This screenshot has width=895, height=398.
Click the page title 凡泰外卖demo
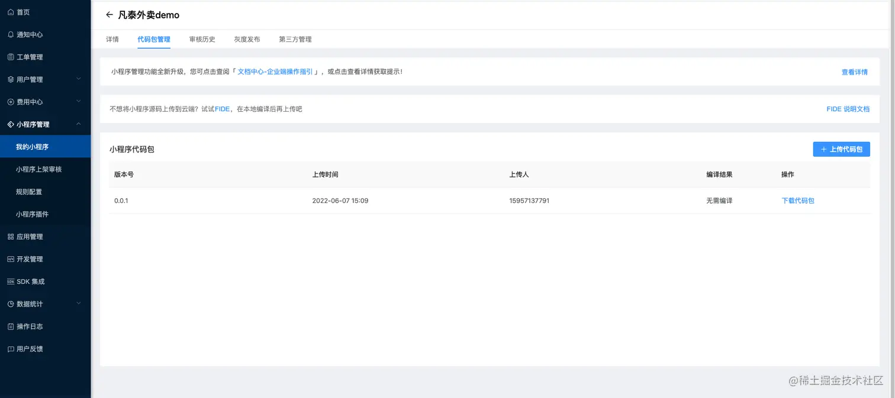[149, 15]
